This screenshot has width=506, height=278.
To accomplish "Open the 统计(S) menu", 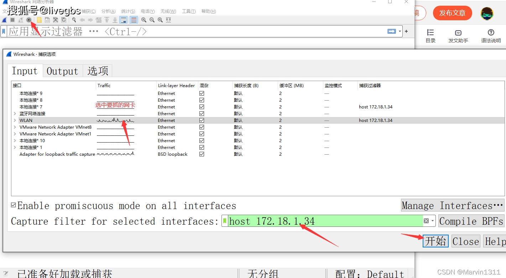I will [x=128, y=11].
